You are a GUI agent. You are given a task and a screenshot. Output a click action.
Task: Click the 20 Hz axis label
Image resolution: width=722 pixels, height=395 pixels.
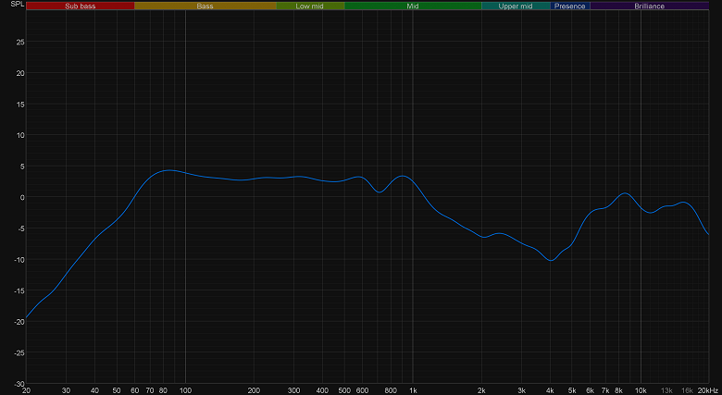coord(26,391)
